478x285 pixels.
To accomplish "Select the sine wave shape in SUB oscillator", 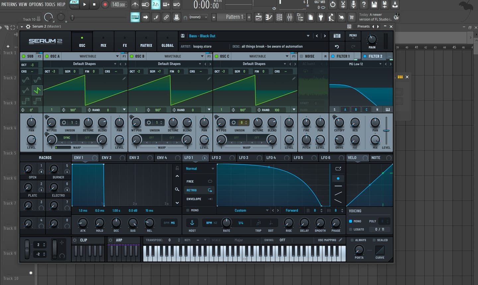I will point(26,80).
